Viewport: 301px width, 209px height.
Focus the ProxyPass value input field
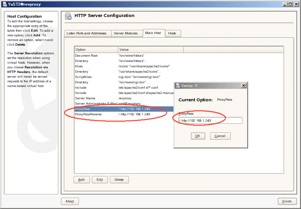pos(210,120)
